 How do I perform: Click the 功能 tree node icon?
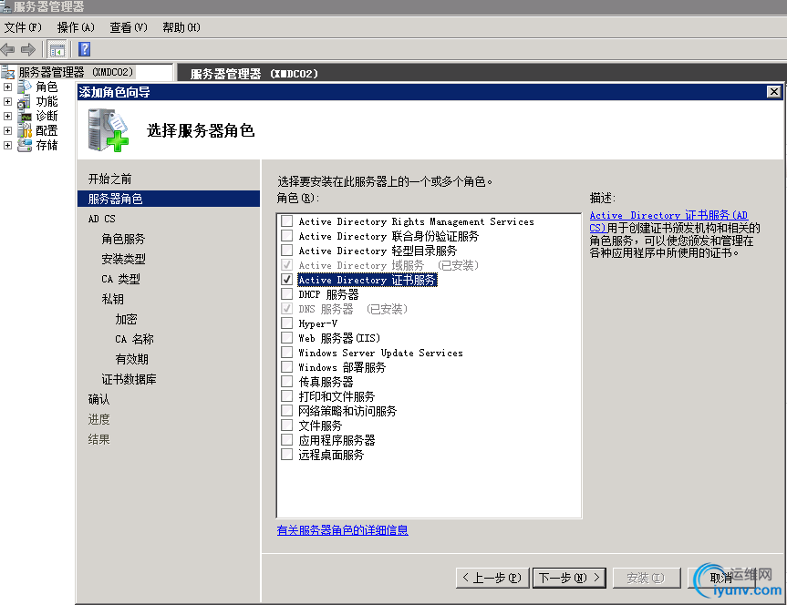25,102
